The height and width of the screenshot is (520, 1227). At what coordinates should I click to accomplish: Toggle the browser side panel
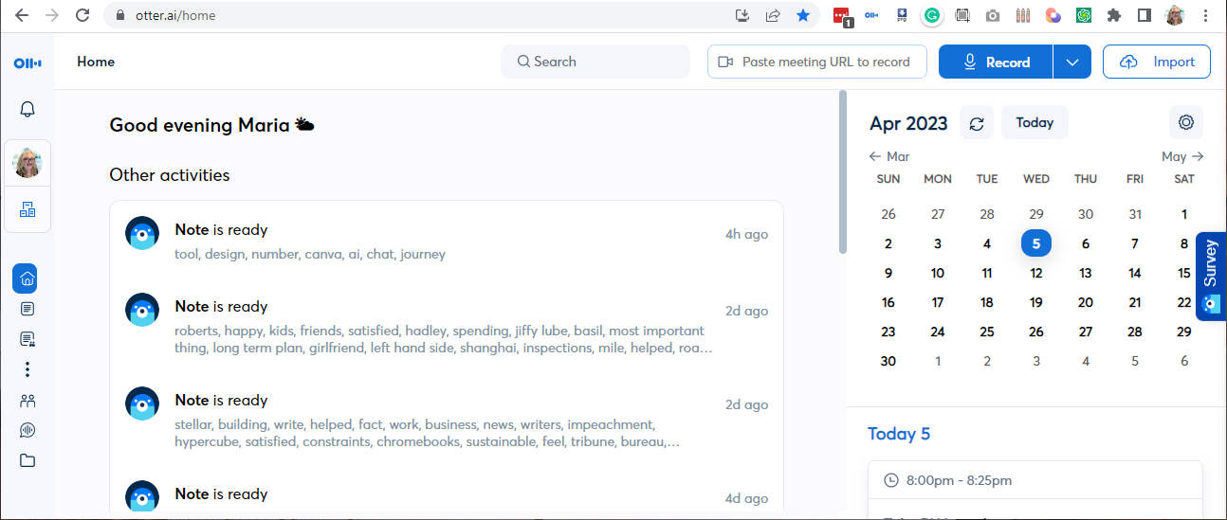[x=1144, y=15]
